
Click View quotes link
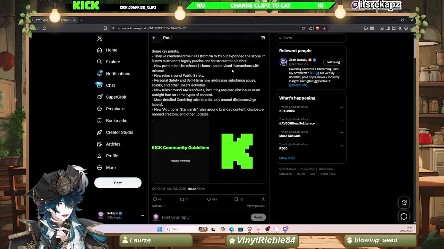click(x=256, y=206)
